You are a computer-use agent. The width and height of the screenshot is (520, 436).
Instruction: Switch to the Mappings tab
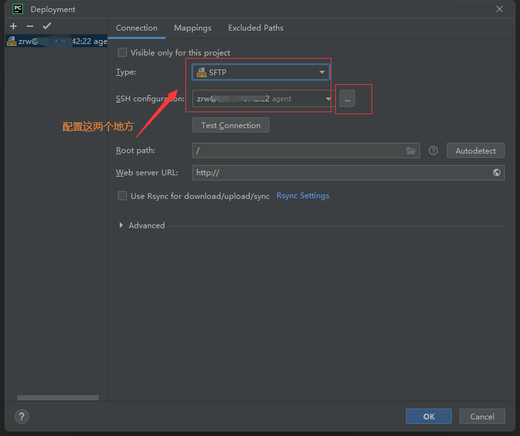pos(192,28)
